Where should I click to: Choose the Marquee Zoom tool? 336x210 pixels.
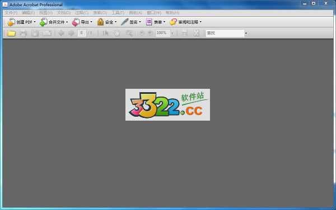click(x=130, y=33)
